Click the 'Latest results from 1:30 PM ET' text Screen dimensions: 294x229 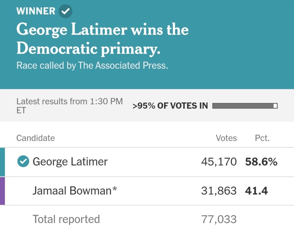tap(69, 105)
